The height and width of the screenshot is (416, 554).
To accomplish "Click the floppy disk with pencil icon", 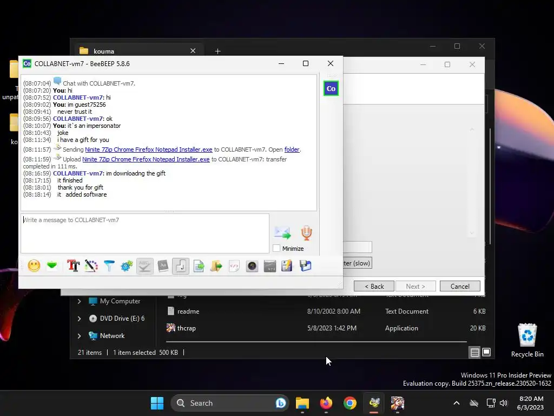I will tap(287, 265).
